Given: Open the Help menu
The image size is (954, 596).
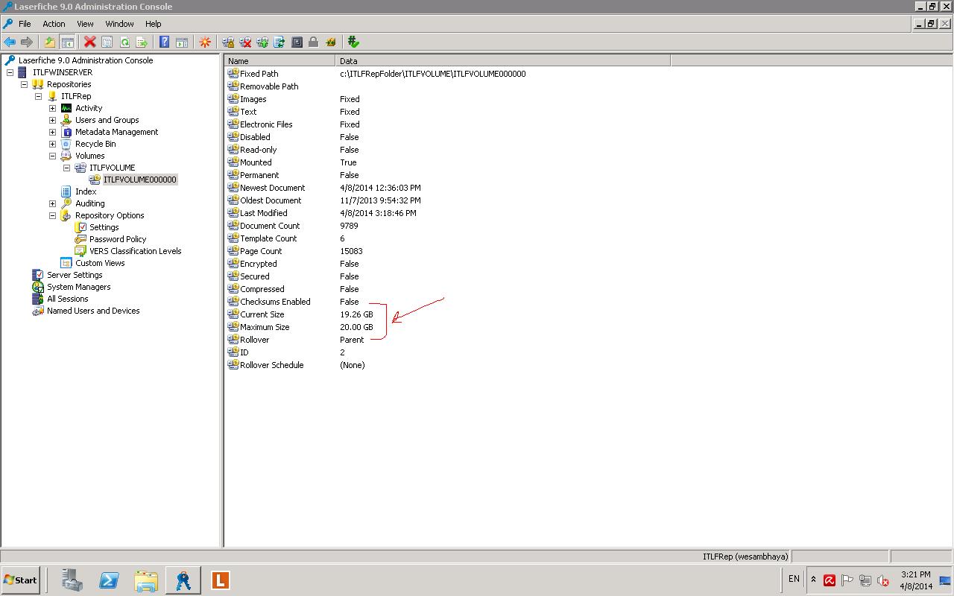Looking at the screenshot, I should tap(154, 24).
